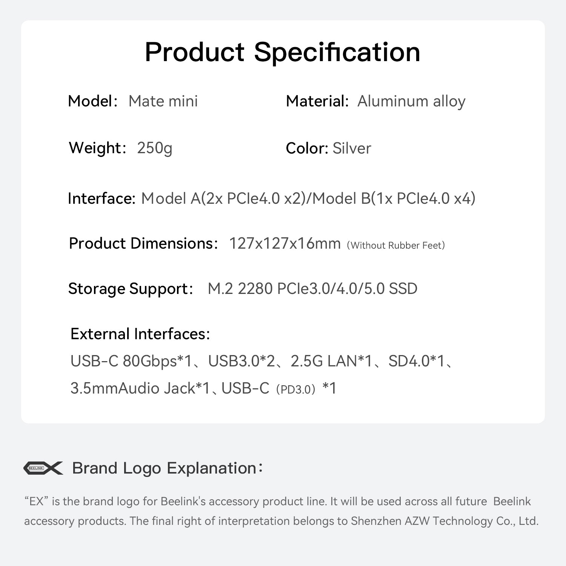Click the Product Specification heading
The image size is (566, 566).
click(x=282, y=52)
